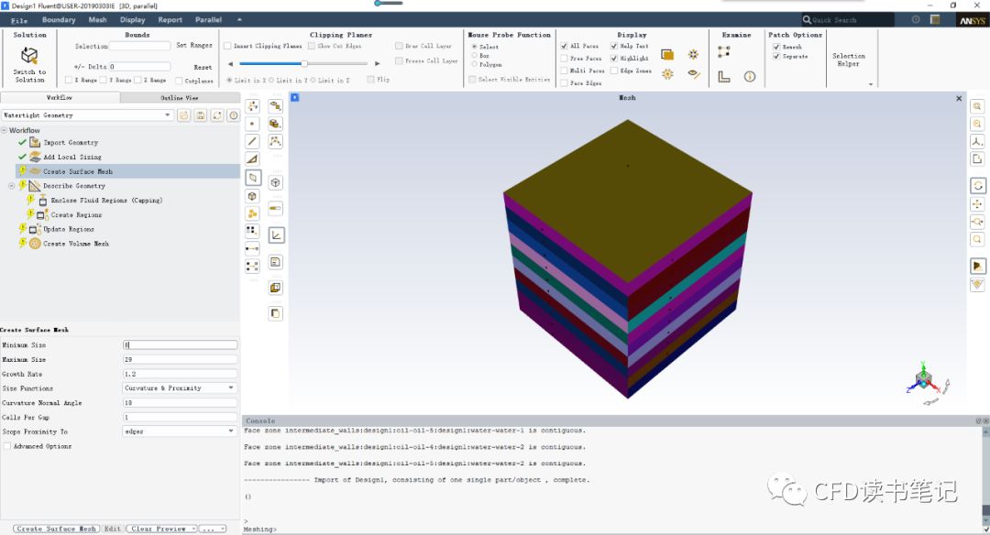Enable Insert Clipping Planes checkbox
The height and width of the screenshot is (535, 990).
[227, 46]
